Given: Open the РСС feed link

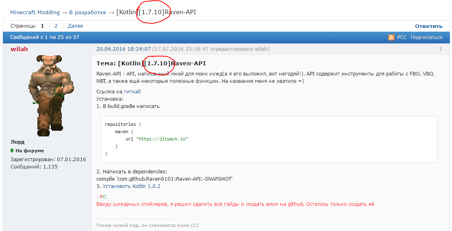Looking at the screenshot, I should point(402,37).
